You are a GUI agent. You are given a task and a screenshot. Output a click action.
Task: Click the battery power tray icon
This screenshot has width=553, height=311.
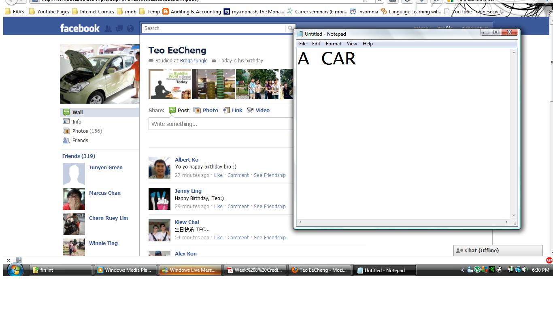point(510,269)
